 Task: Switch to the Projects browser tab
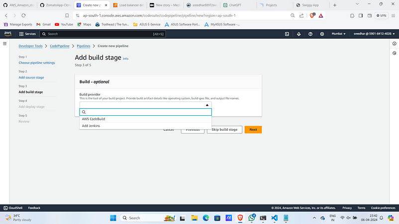click(275, 5)
